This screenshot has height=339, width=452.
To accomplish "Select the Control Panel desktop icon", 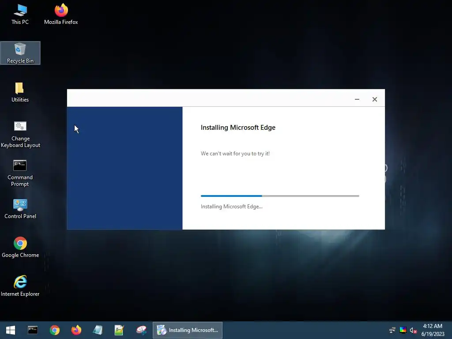I will 20,209.
